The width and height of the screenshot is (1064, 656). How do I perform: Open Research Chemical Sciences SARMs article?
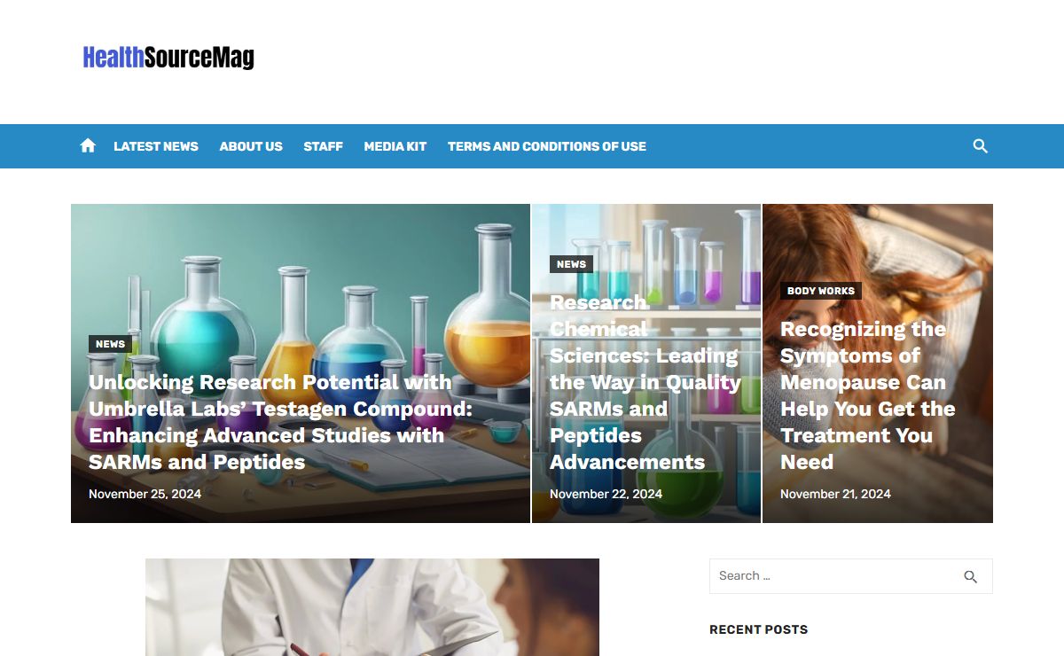point(645,382)
